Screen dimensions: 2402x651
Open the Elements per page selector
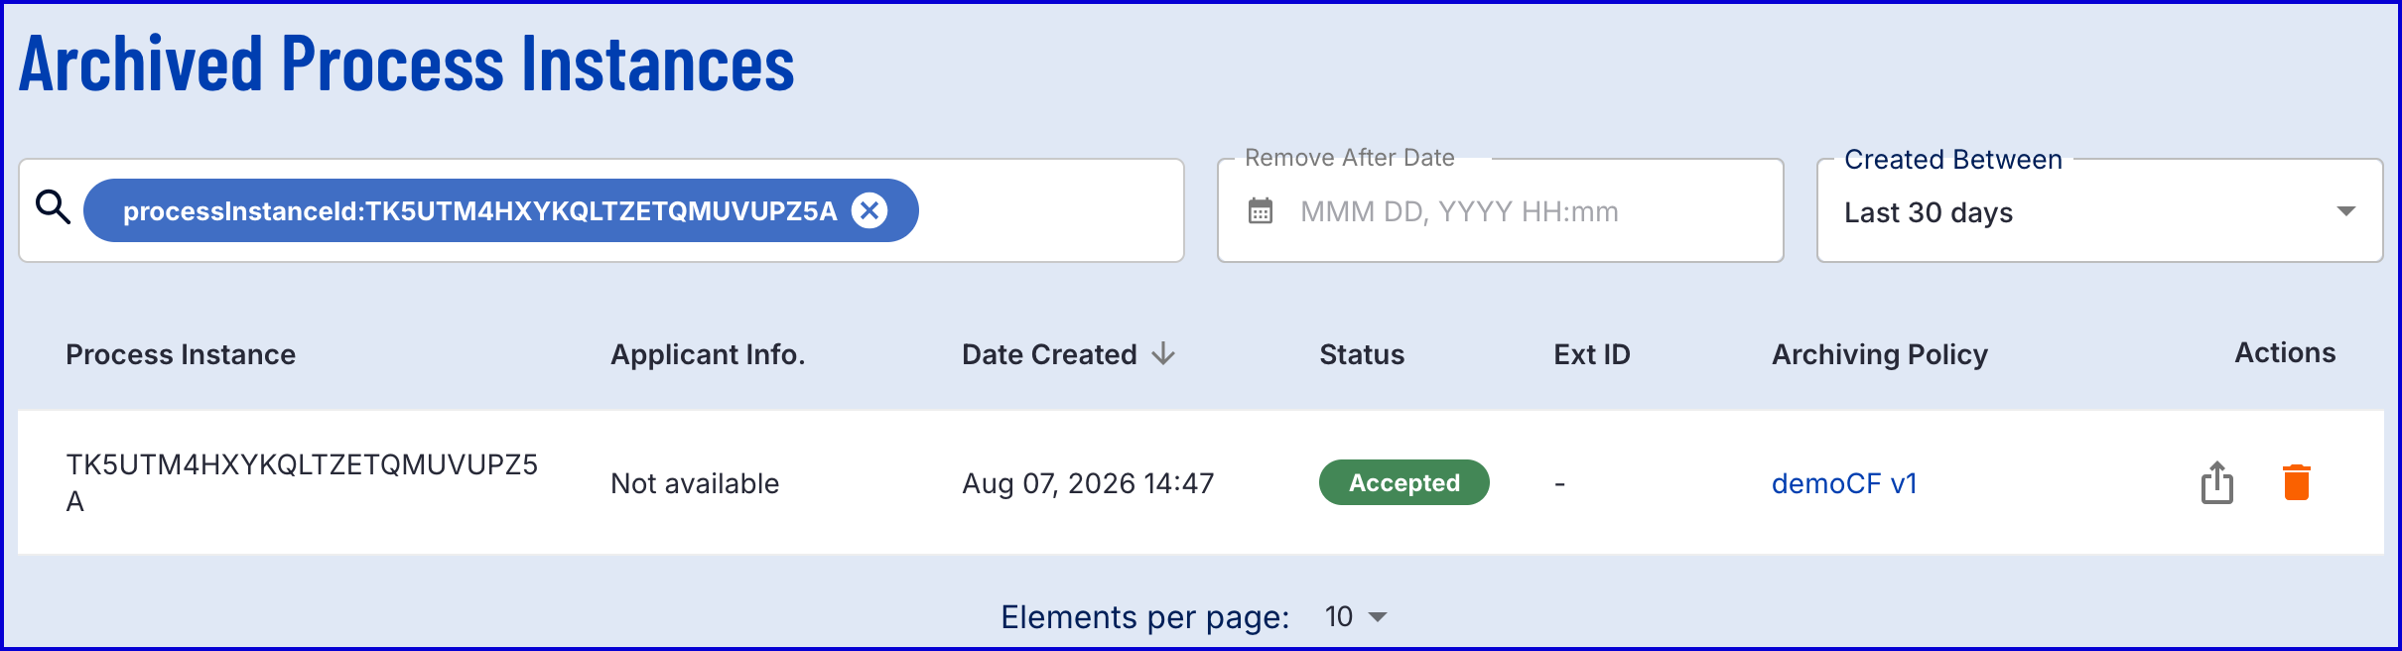pos(1355,617)
